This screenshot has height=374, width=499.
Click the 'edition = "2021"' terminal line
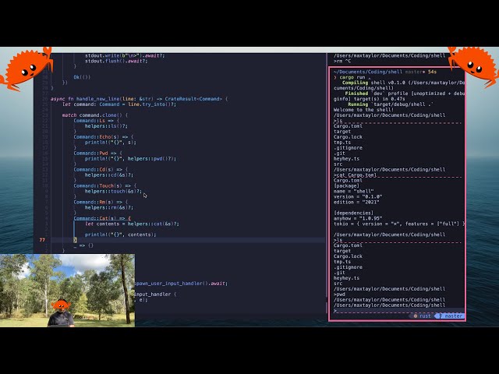point(356,202)
